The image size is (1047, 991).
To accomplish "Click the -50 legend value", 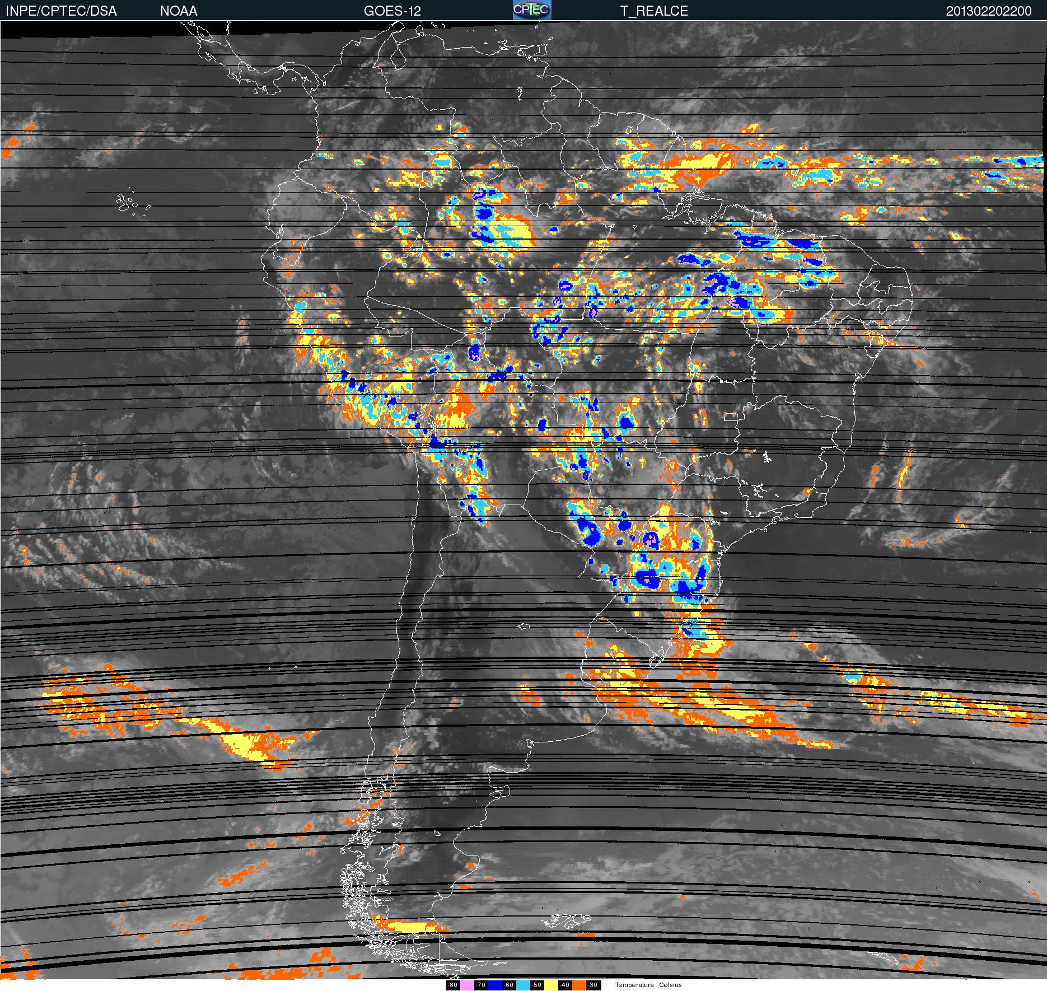I will click(536, 985).
